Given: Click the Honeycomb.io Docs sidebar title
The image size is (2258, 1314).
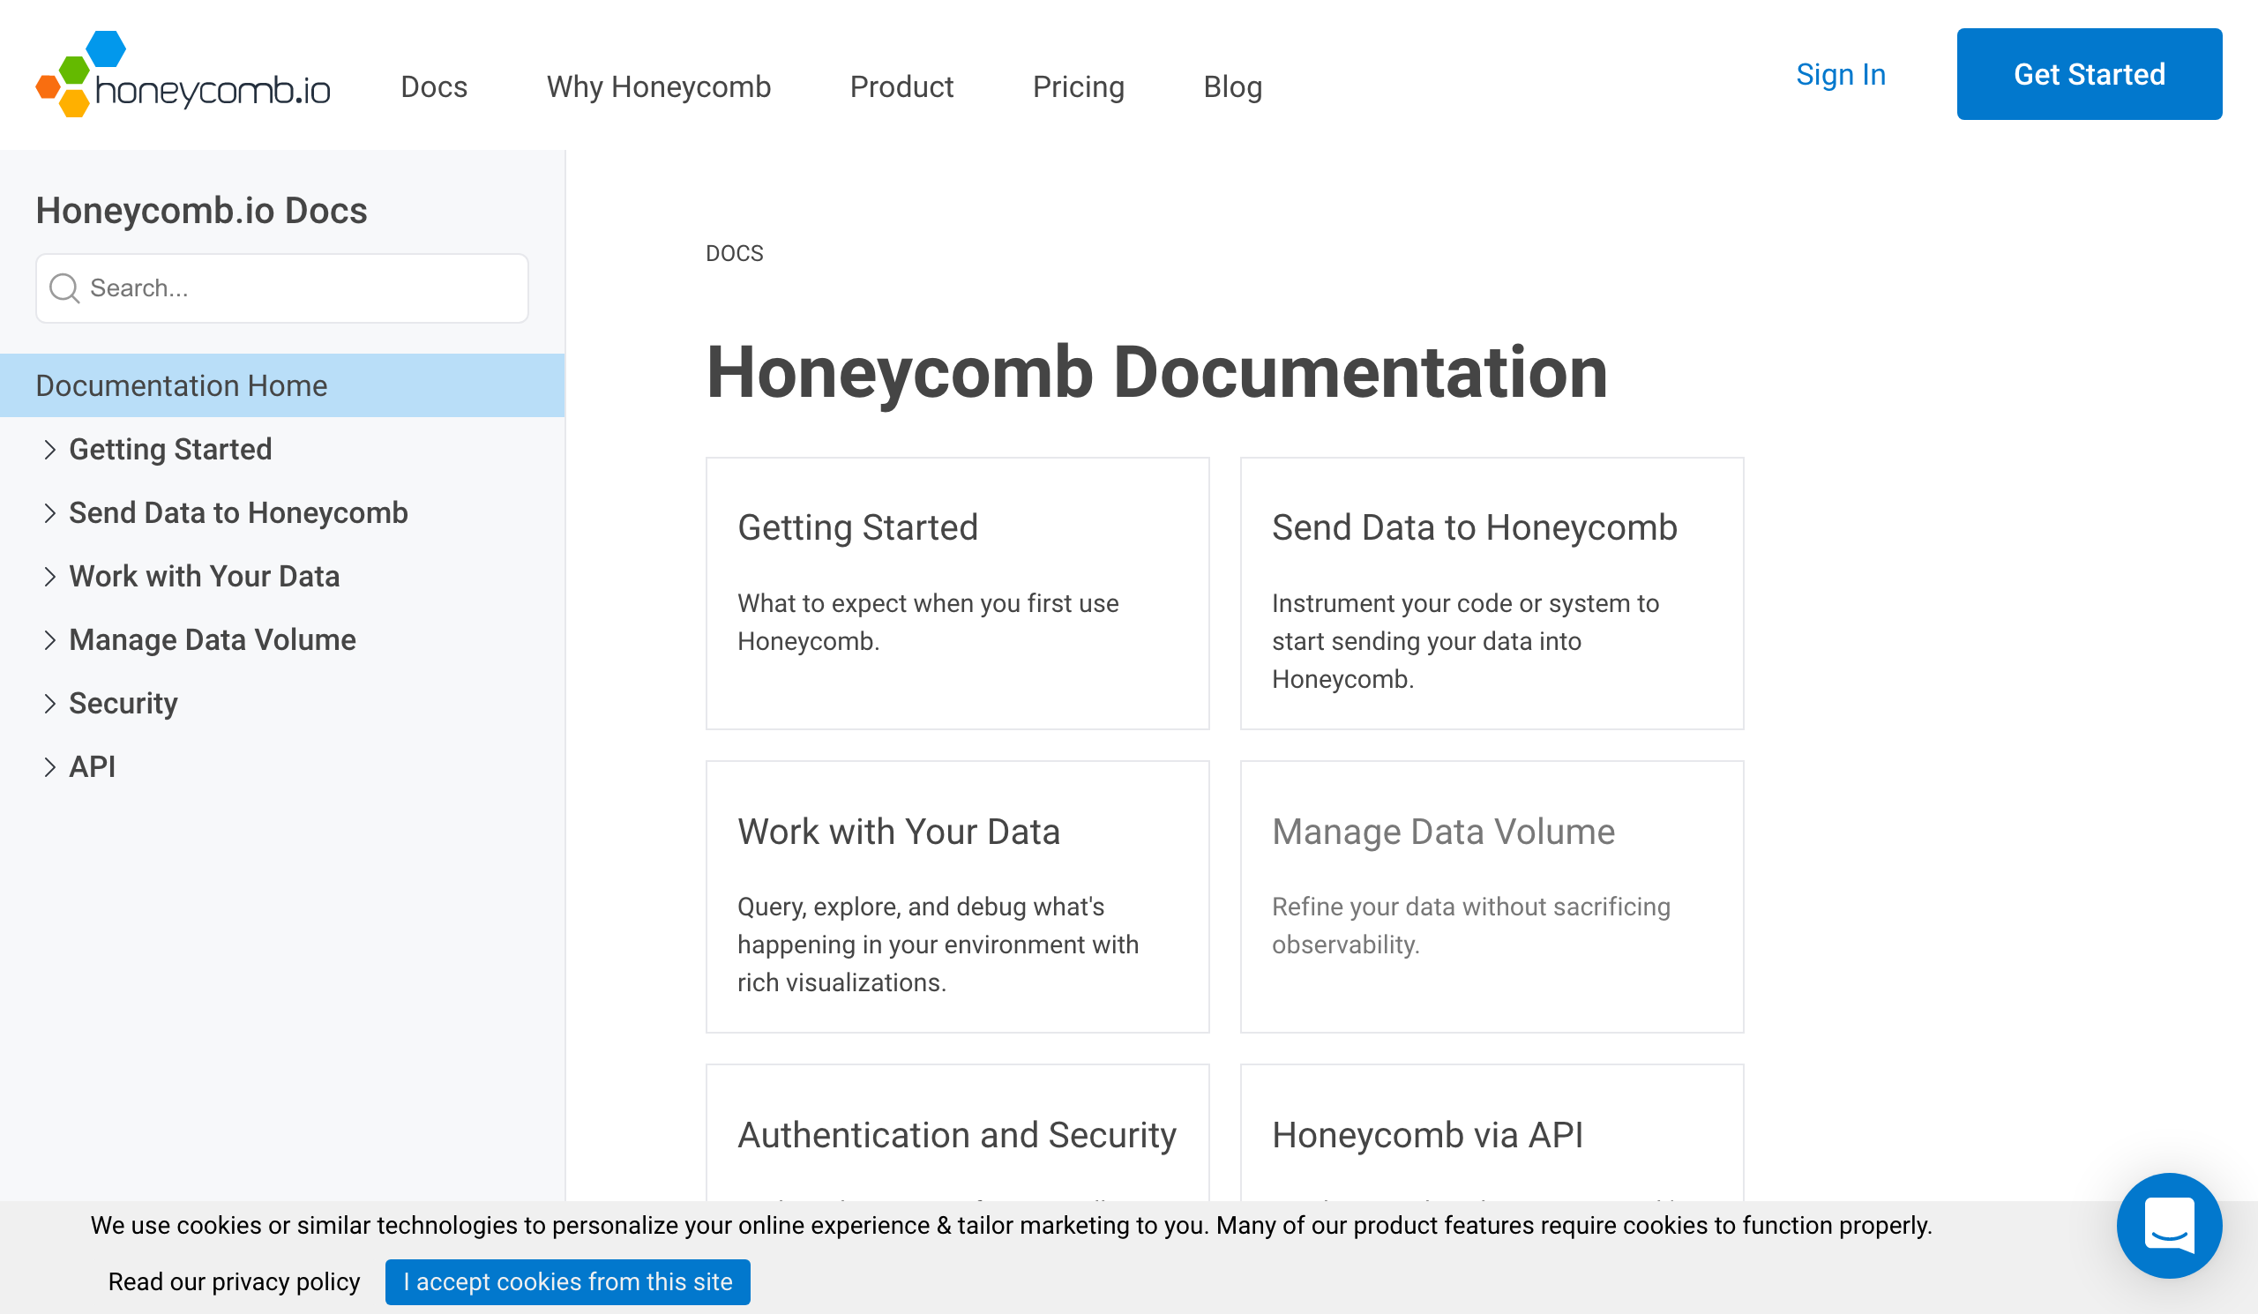Looking at the screenshot, I should tap(202, 212).
